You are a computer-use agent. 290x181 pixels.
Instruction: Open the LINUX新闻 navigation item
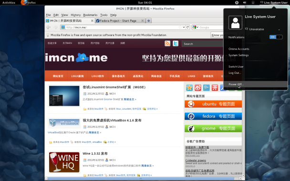[x=77, y=76]
